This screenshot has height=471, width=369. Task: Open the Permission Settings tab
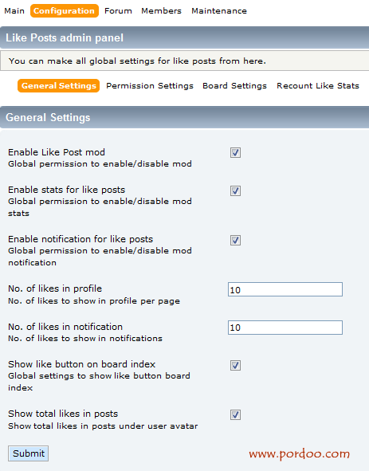[150, 85]
